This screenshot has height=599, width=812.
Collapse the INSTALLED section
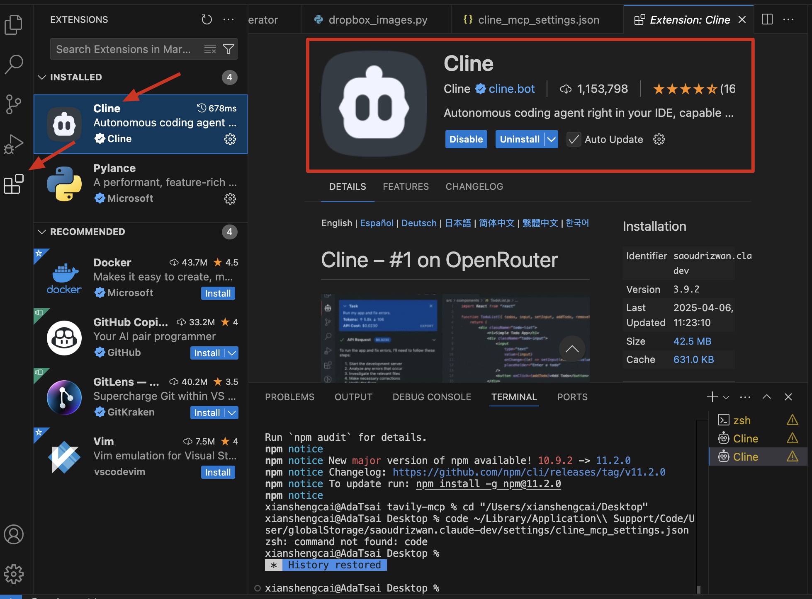(41, 77)
